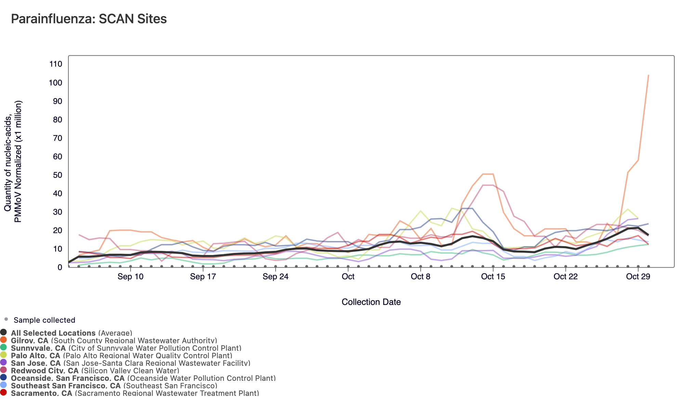Click the Parainfluenza: SCAN Sites title

point(89,19)
